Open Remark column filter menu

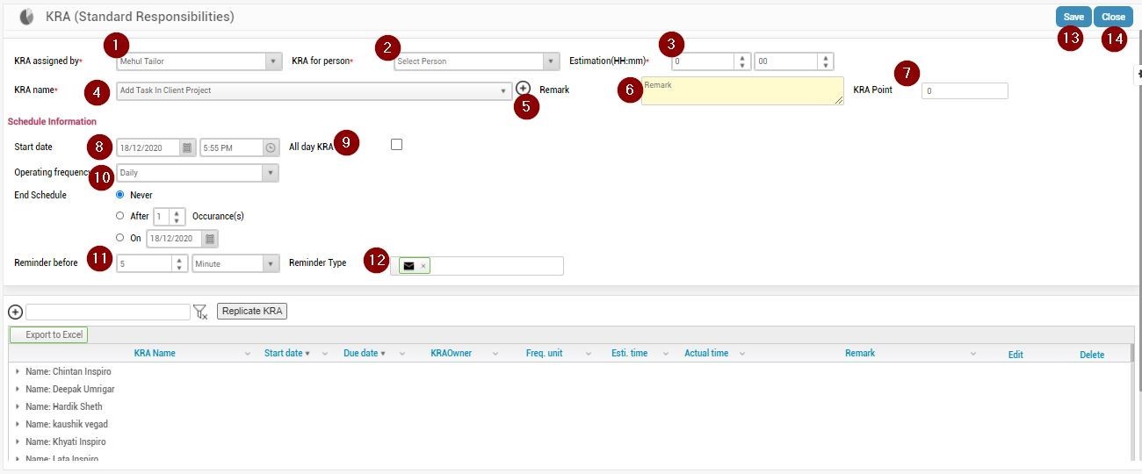[x=973, y=354]
